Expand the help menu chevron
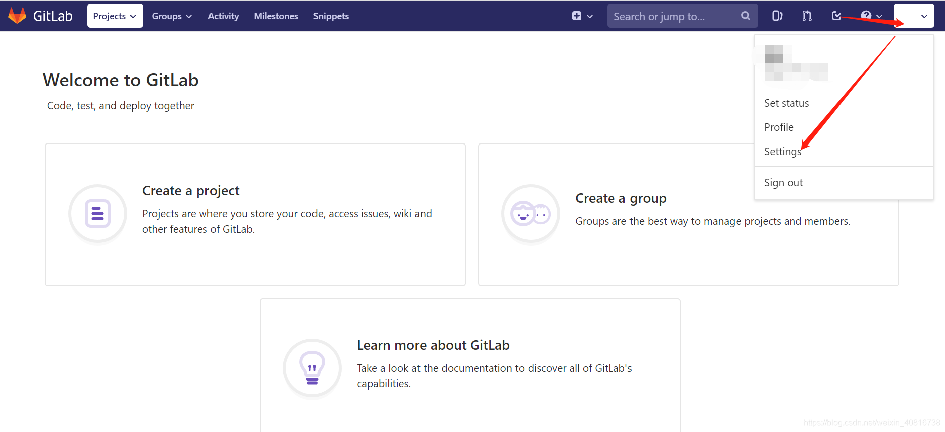Screen dimensions: 945x432 879,16
